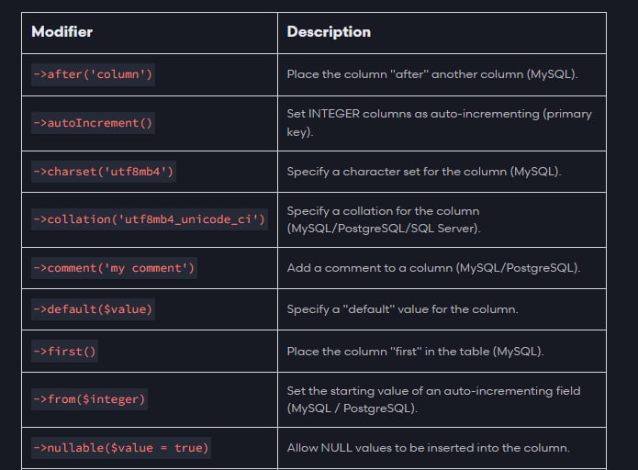Click the 'Specify a "default" value' description
This screenshot has width=638, height=470.
pyautogui.click(x=402, y=309)
